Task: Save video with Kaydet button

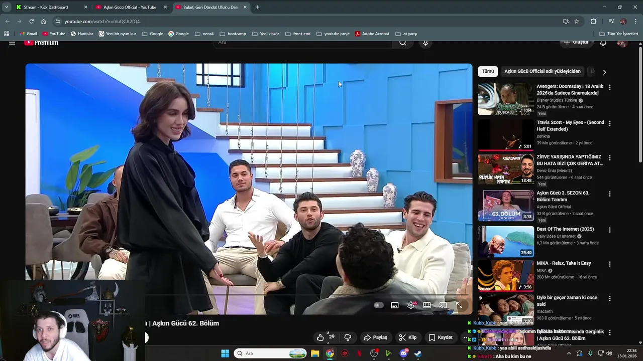Action: (440, 337)
